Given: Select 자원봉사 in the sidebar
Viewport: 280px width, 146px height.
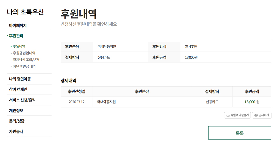Looking at the screenshot, I should coord(16,132).
